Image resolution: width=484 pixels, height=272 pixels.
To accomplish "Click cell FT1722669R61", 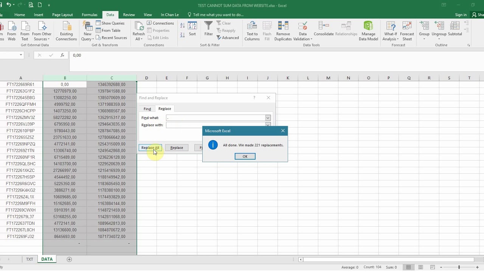I will pos(20,85).
